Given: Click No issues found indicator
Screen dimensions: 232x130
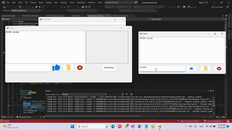Looking at the screenshot, I should click(x=24, y=117).
